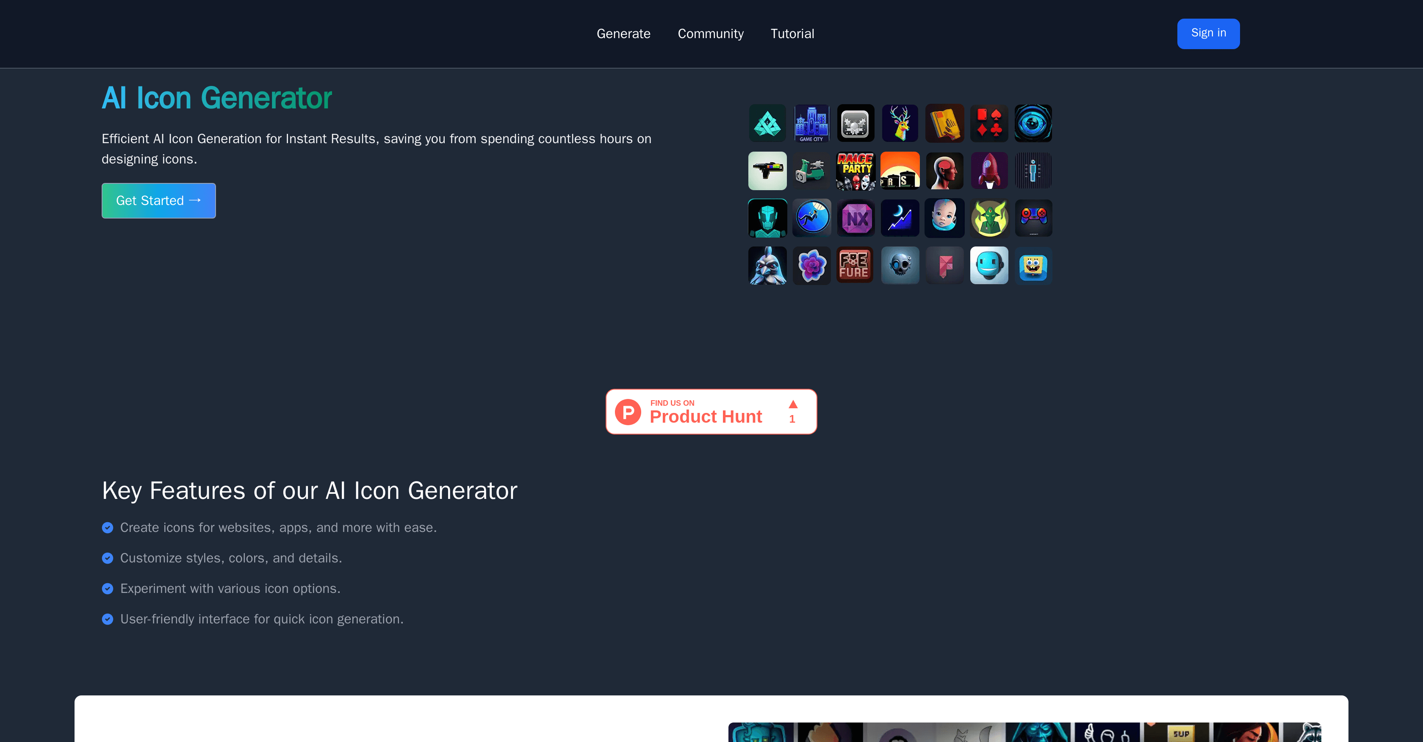Open the Product Hunt badge link
Image resolution: width=1423 pixels, height=742 pixels.
[x=705, y=412]
